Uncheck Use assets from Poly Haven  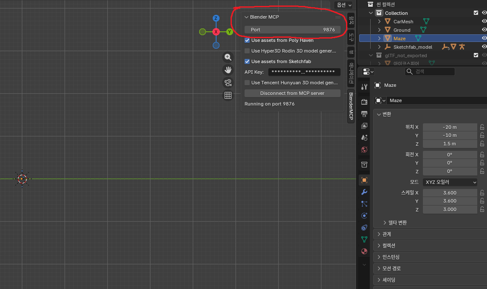click(247, 40)
